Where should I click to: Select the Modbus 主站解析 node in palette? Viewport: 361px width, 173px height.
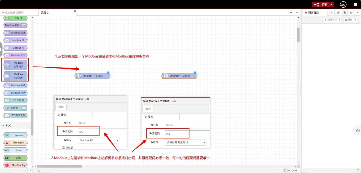tap(16, 76)
